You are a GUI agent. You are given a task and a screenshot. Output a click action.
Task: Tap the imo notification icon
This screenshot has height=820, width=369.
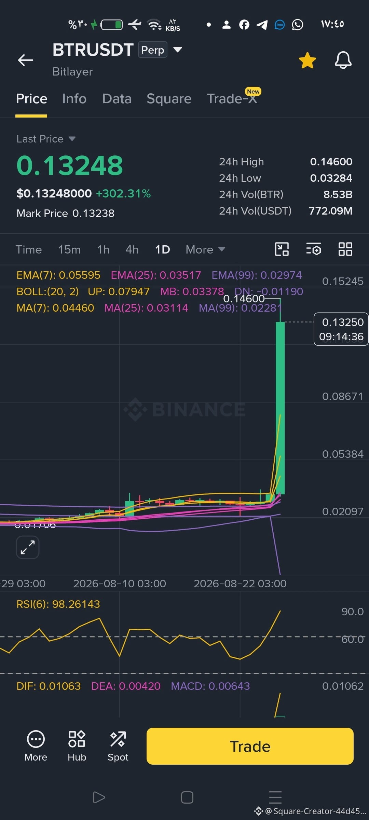(280, 25)
